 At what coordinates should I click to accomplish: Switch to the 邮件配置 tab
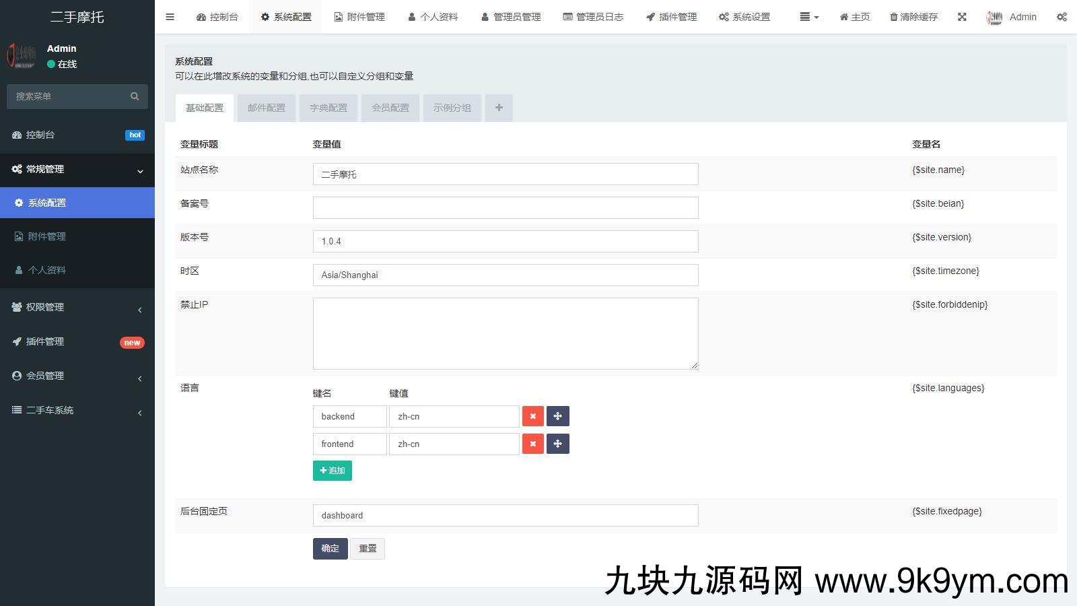click(x=267, y=108)
